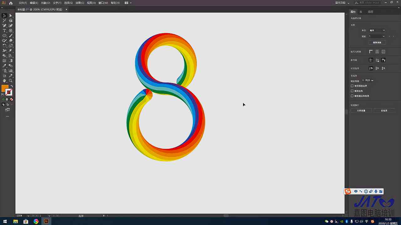The image size is (401, 225).
Task: Select the Lasso tool
Action: [x=11, y=20]
